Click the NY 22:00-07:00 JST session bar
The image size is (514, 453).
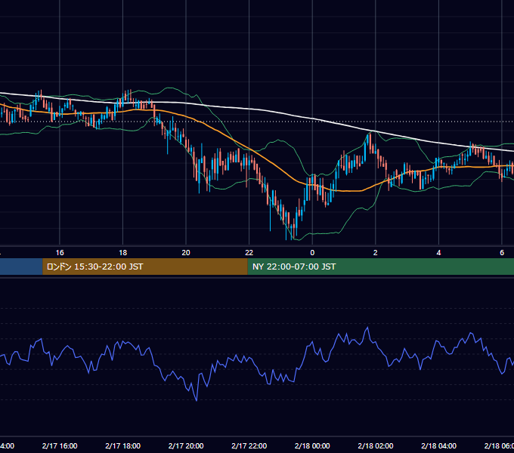coord(380,267)
